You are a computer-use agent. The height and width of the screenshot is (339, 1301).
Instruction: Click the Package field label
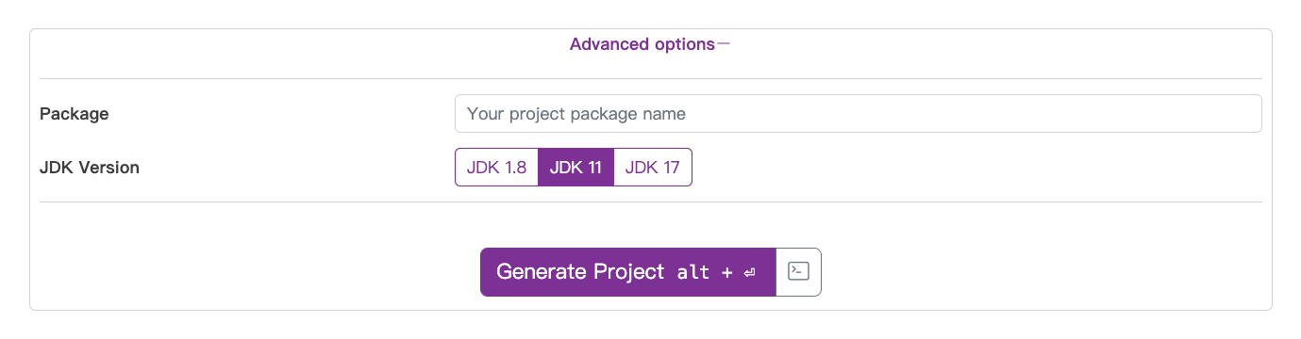[x=75, y=114]
